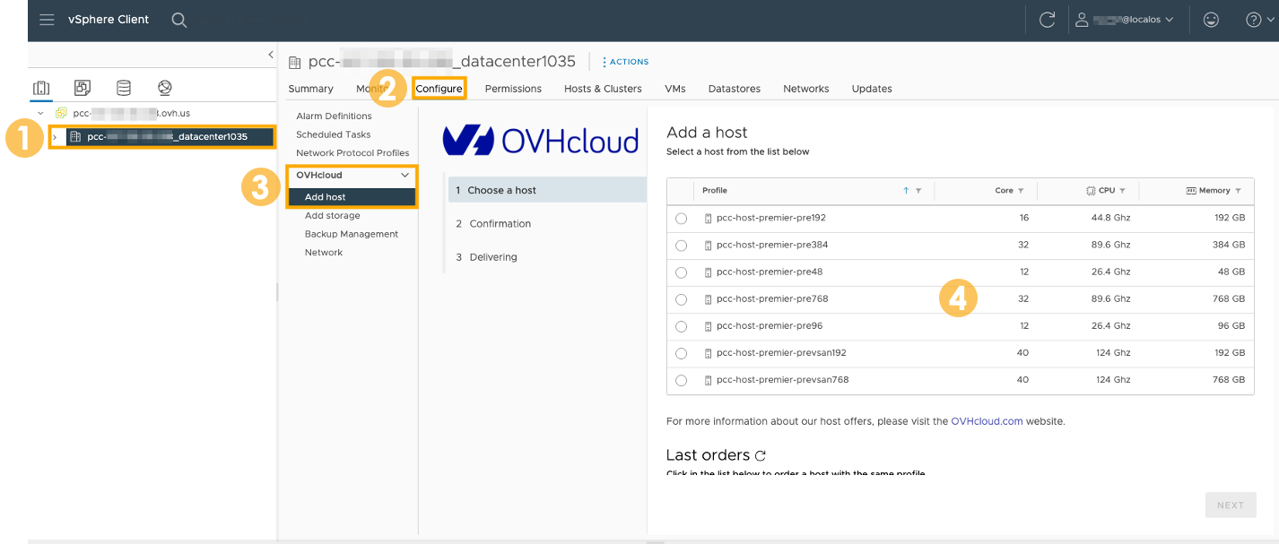
Task: Click the datacenter icon beside the title
Action: (294, 63)
